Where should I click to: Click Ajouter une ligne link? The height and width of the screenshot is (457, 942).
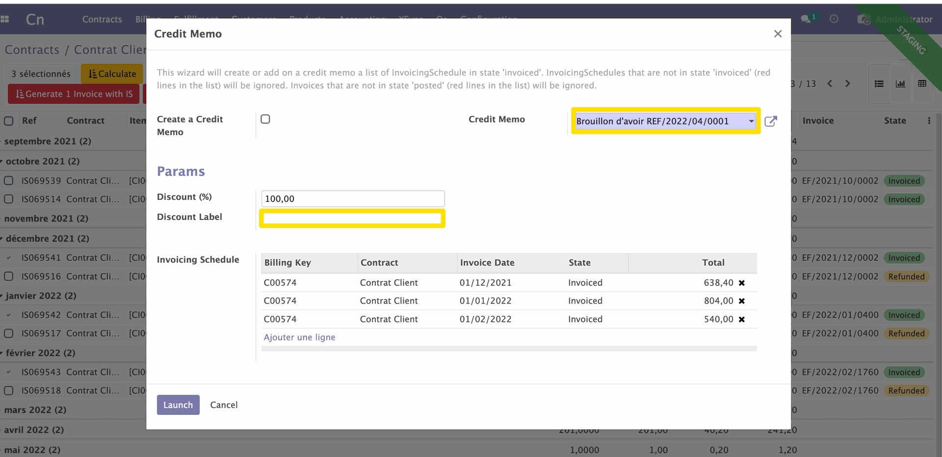[x=299, y=337]
